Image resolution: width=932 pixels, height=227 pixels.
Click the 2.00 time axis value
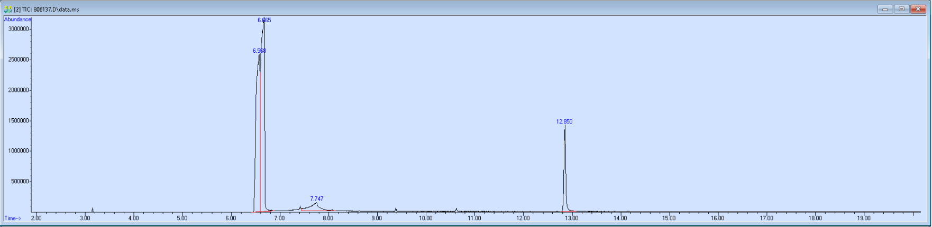36,218
